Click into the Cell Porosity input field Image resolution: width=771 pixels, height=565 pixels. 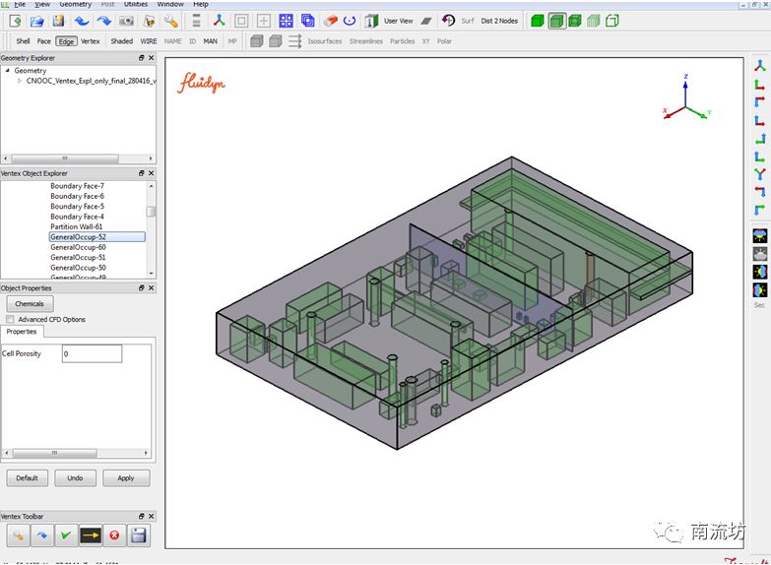(x=92, y=353)
